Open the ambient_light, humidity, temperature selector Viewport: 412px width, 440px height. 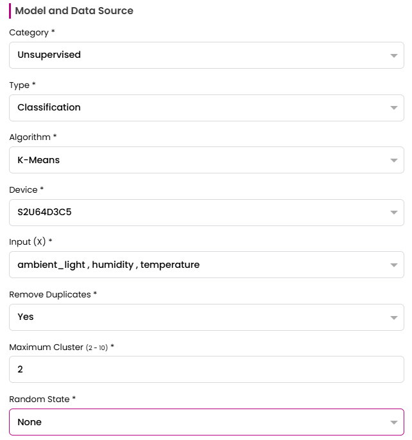click(x=193, y=265)
